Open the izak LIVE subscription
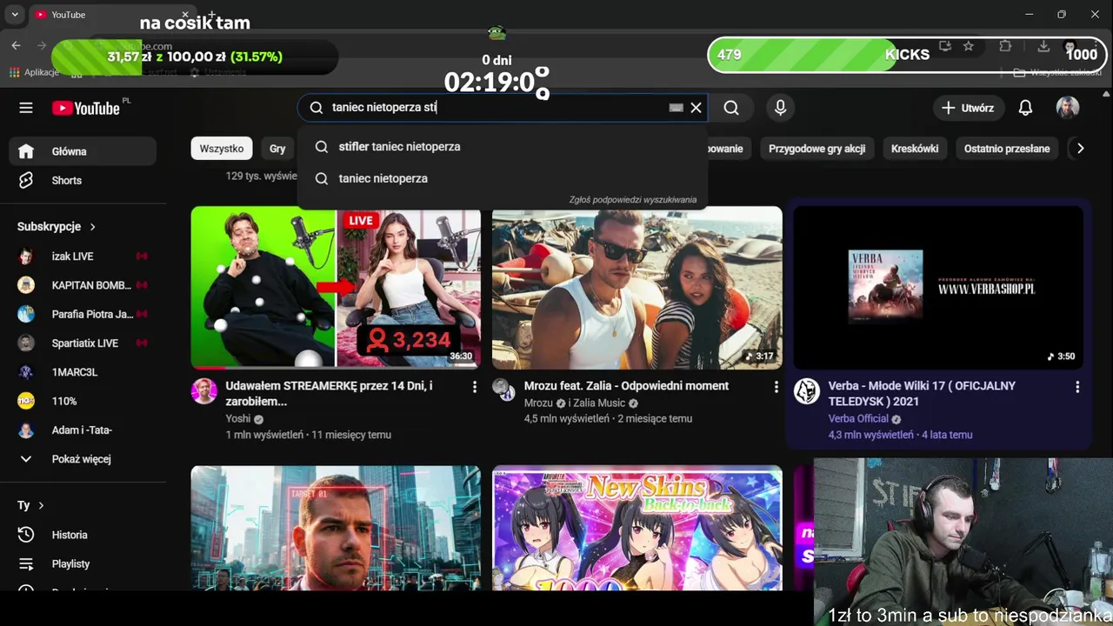 83,256
